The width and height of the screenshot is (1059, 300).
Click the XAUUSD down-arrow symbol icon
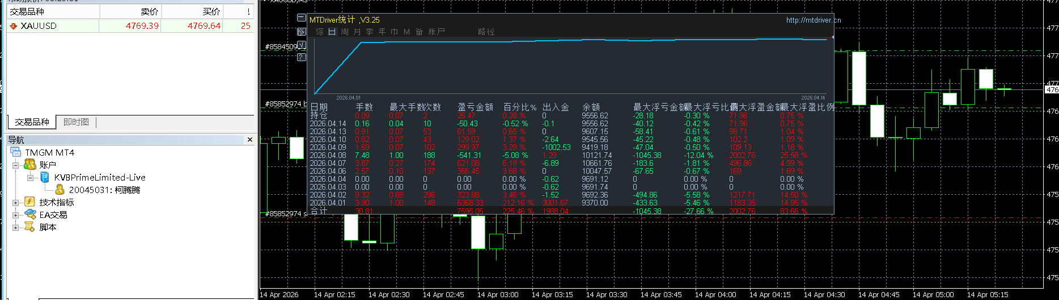[x=14, y=26]
